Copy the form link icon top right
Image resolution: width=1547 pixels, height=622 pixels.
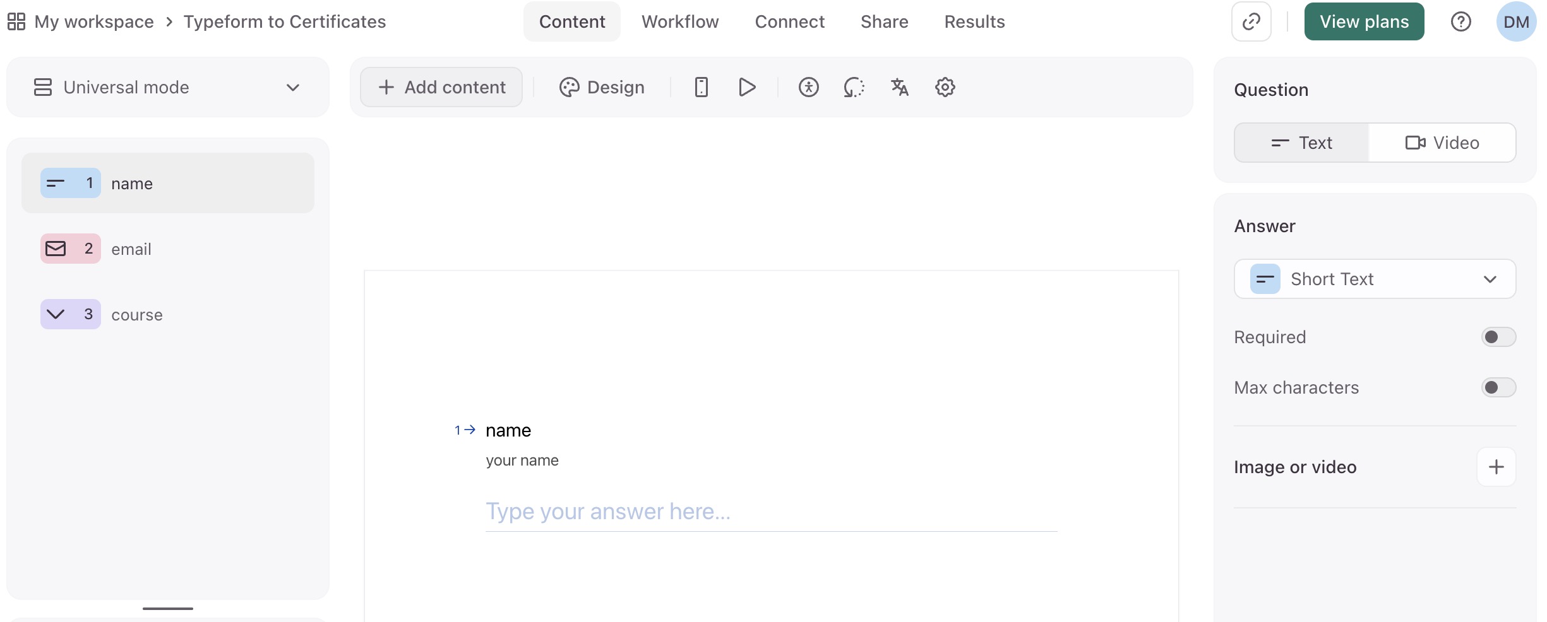1251,21
